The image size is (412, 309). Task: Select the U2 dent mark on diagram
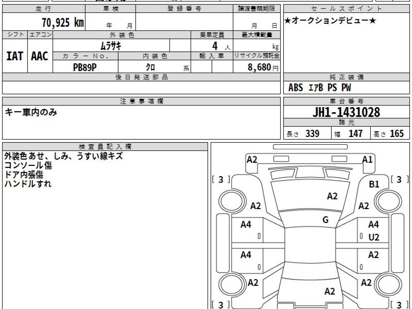(x=374, y=237)
